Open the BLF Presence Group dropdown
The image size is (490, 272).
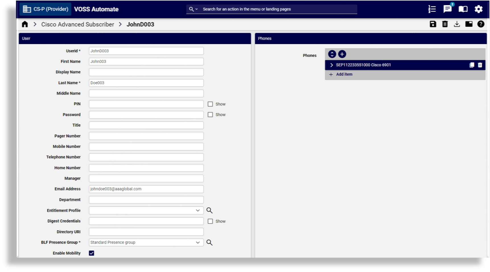tap(198, 242)
